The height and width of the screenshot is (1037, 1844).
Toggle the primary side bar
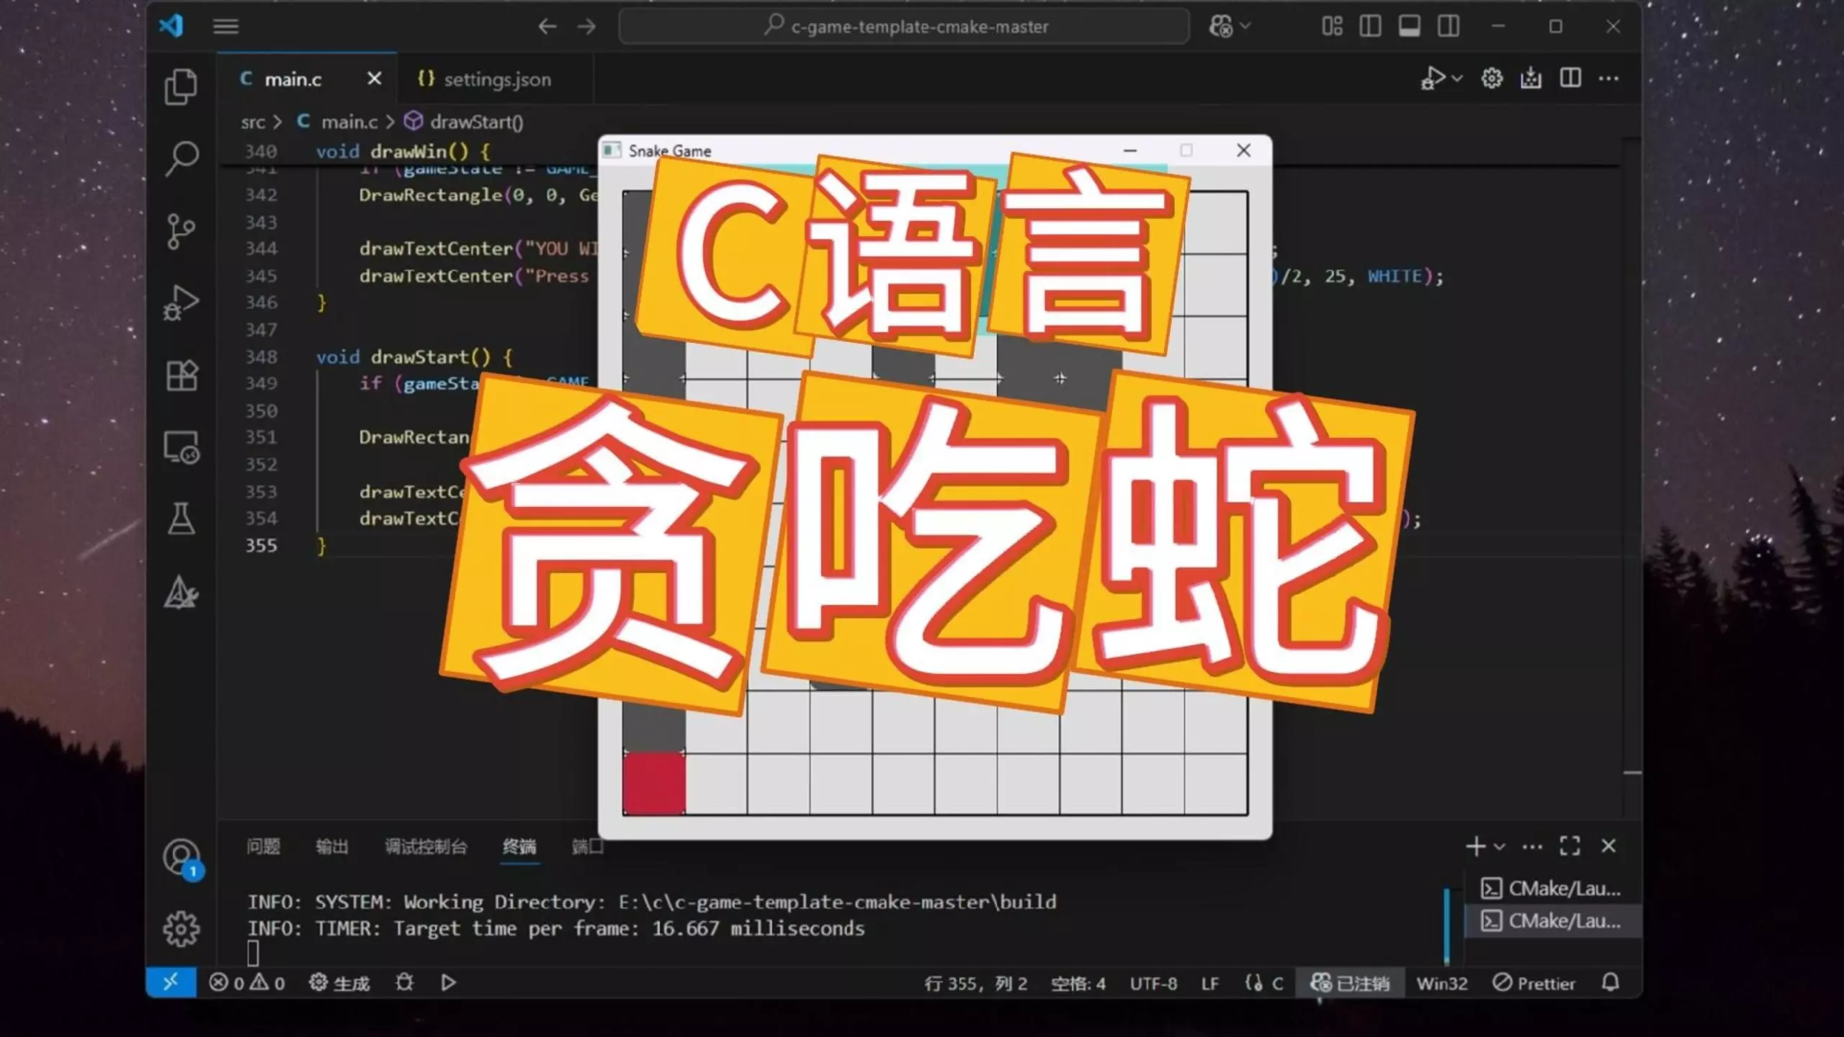[1370, 27]
